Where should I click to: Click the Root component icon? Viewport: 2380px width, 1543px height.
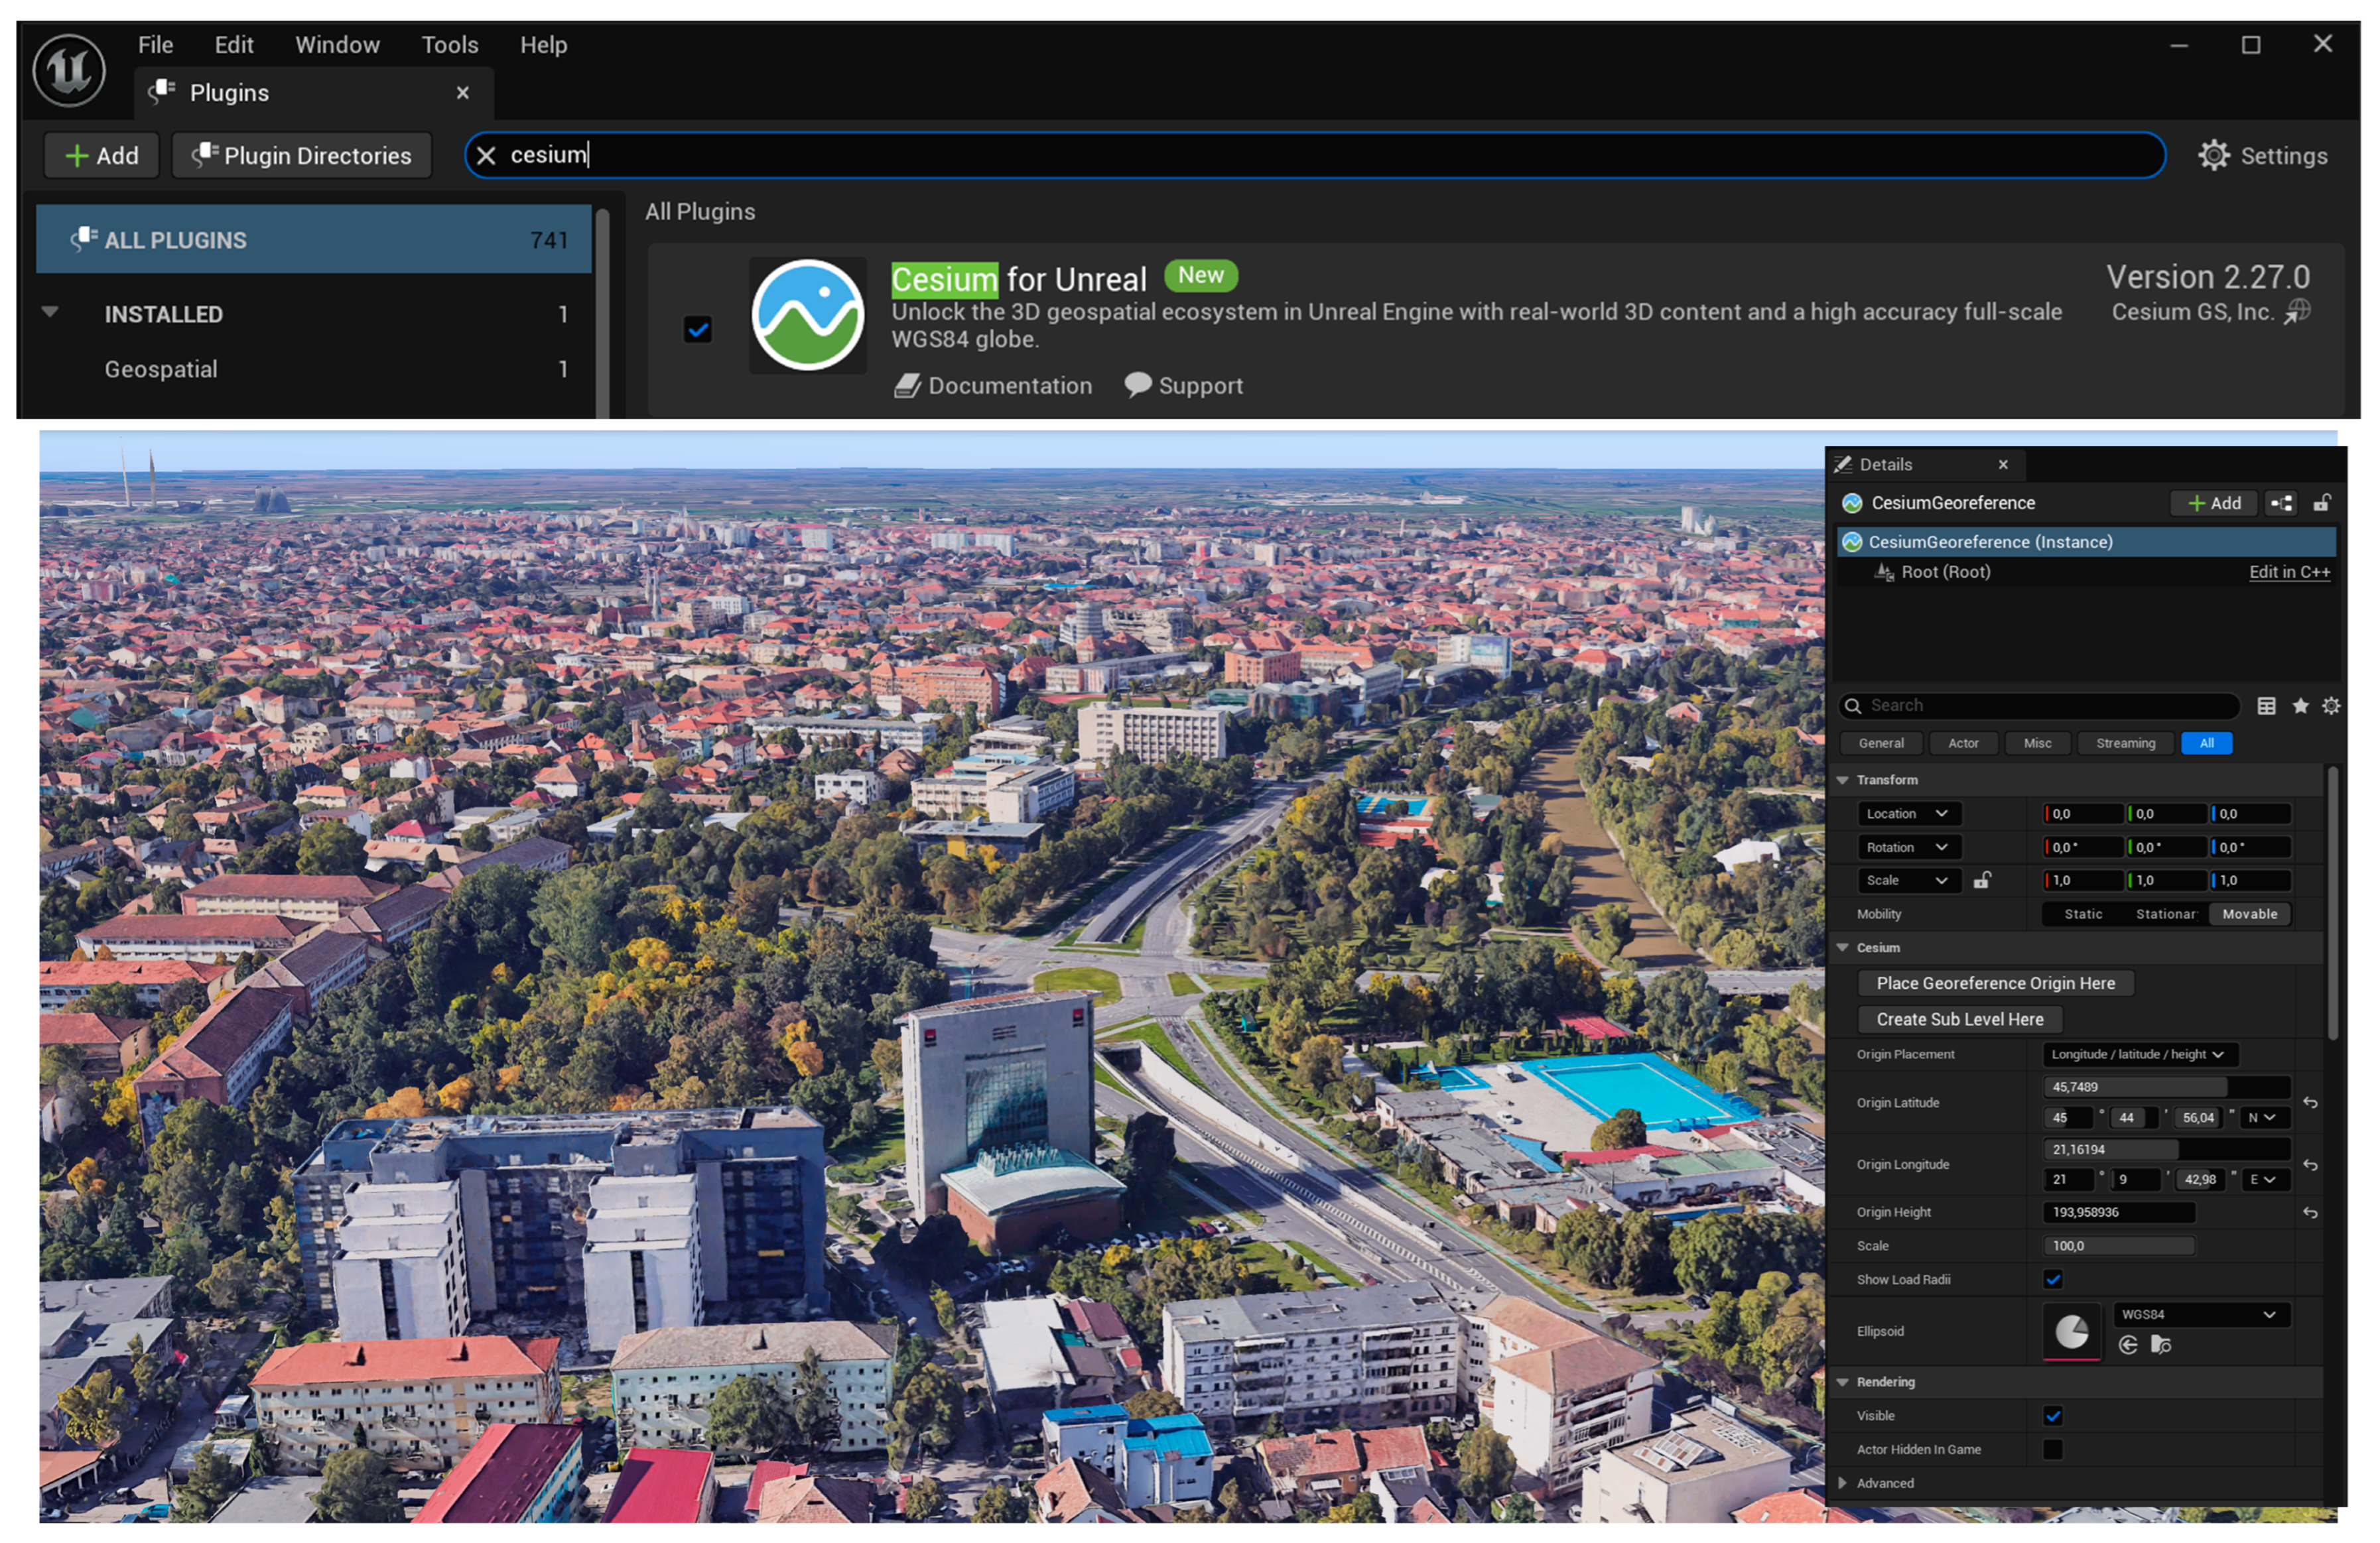tap(1884, 572)
